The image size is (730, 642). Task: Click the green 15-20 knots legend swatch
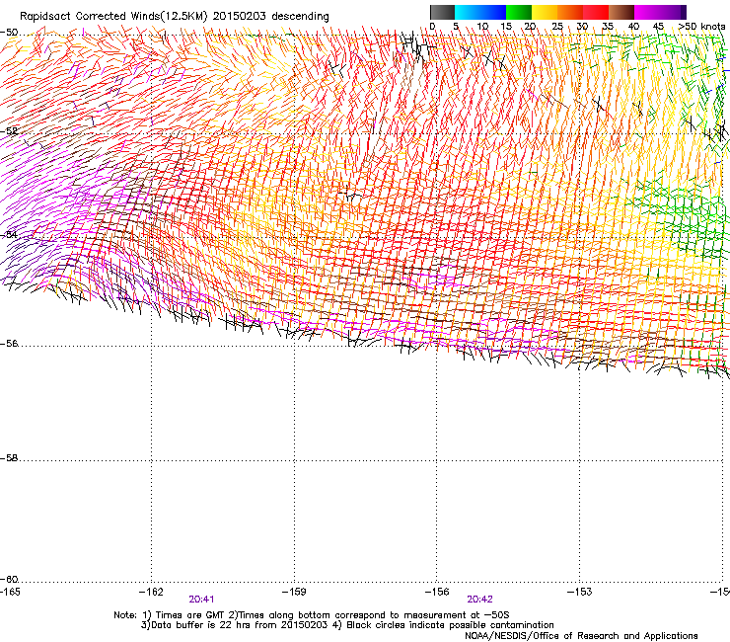[x=519, y=12]
